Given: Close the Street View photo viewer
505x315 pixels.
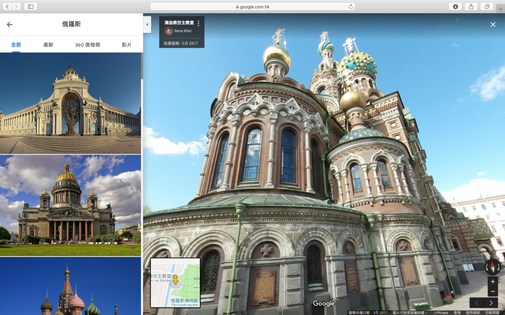Looking at the screenshot, I should (493, 25).
